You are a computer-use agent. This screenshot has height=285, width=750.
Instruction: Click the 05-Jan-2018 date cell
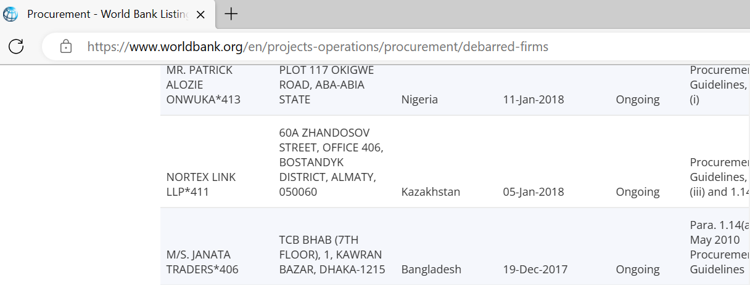coord(534,191)
